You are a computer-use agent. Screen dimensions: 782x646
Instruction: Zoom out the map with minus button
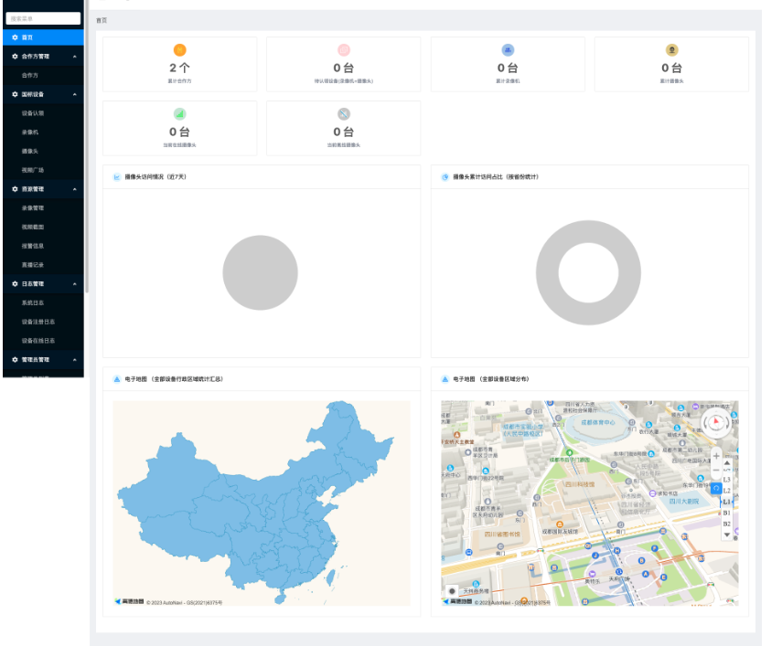(x=716, y=470)
